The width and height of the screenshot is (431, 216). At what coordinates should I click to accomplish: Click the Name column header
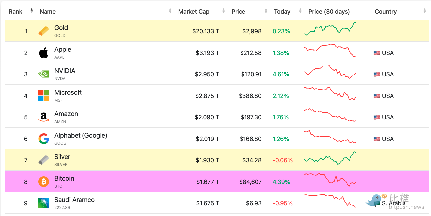(x=48, y=12)
